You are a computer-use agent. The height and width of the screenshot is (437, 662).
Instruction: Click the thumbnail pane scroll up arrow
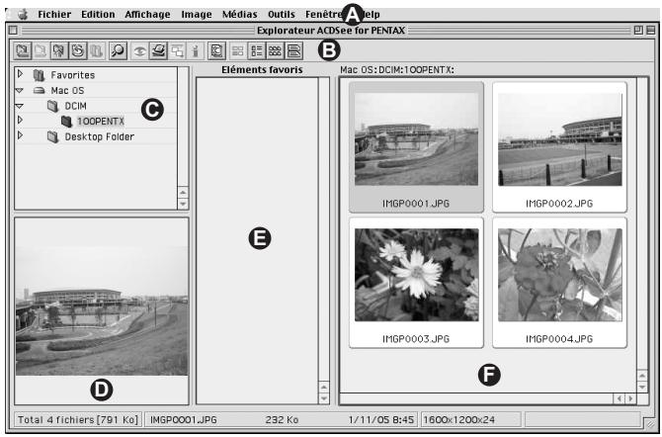coord(642,375)
